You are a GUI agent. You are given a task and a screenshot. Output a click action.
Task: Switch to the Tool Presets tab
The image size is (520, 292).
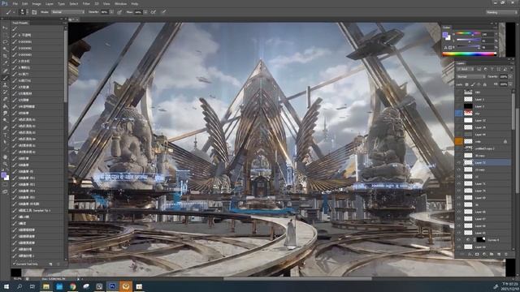(x=19, y=23)
